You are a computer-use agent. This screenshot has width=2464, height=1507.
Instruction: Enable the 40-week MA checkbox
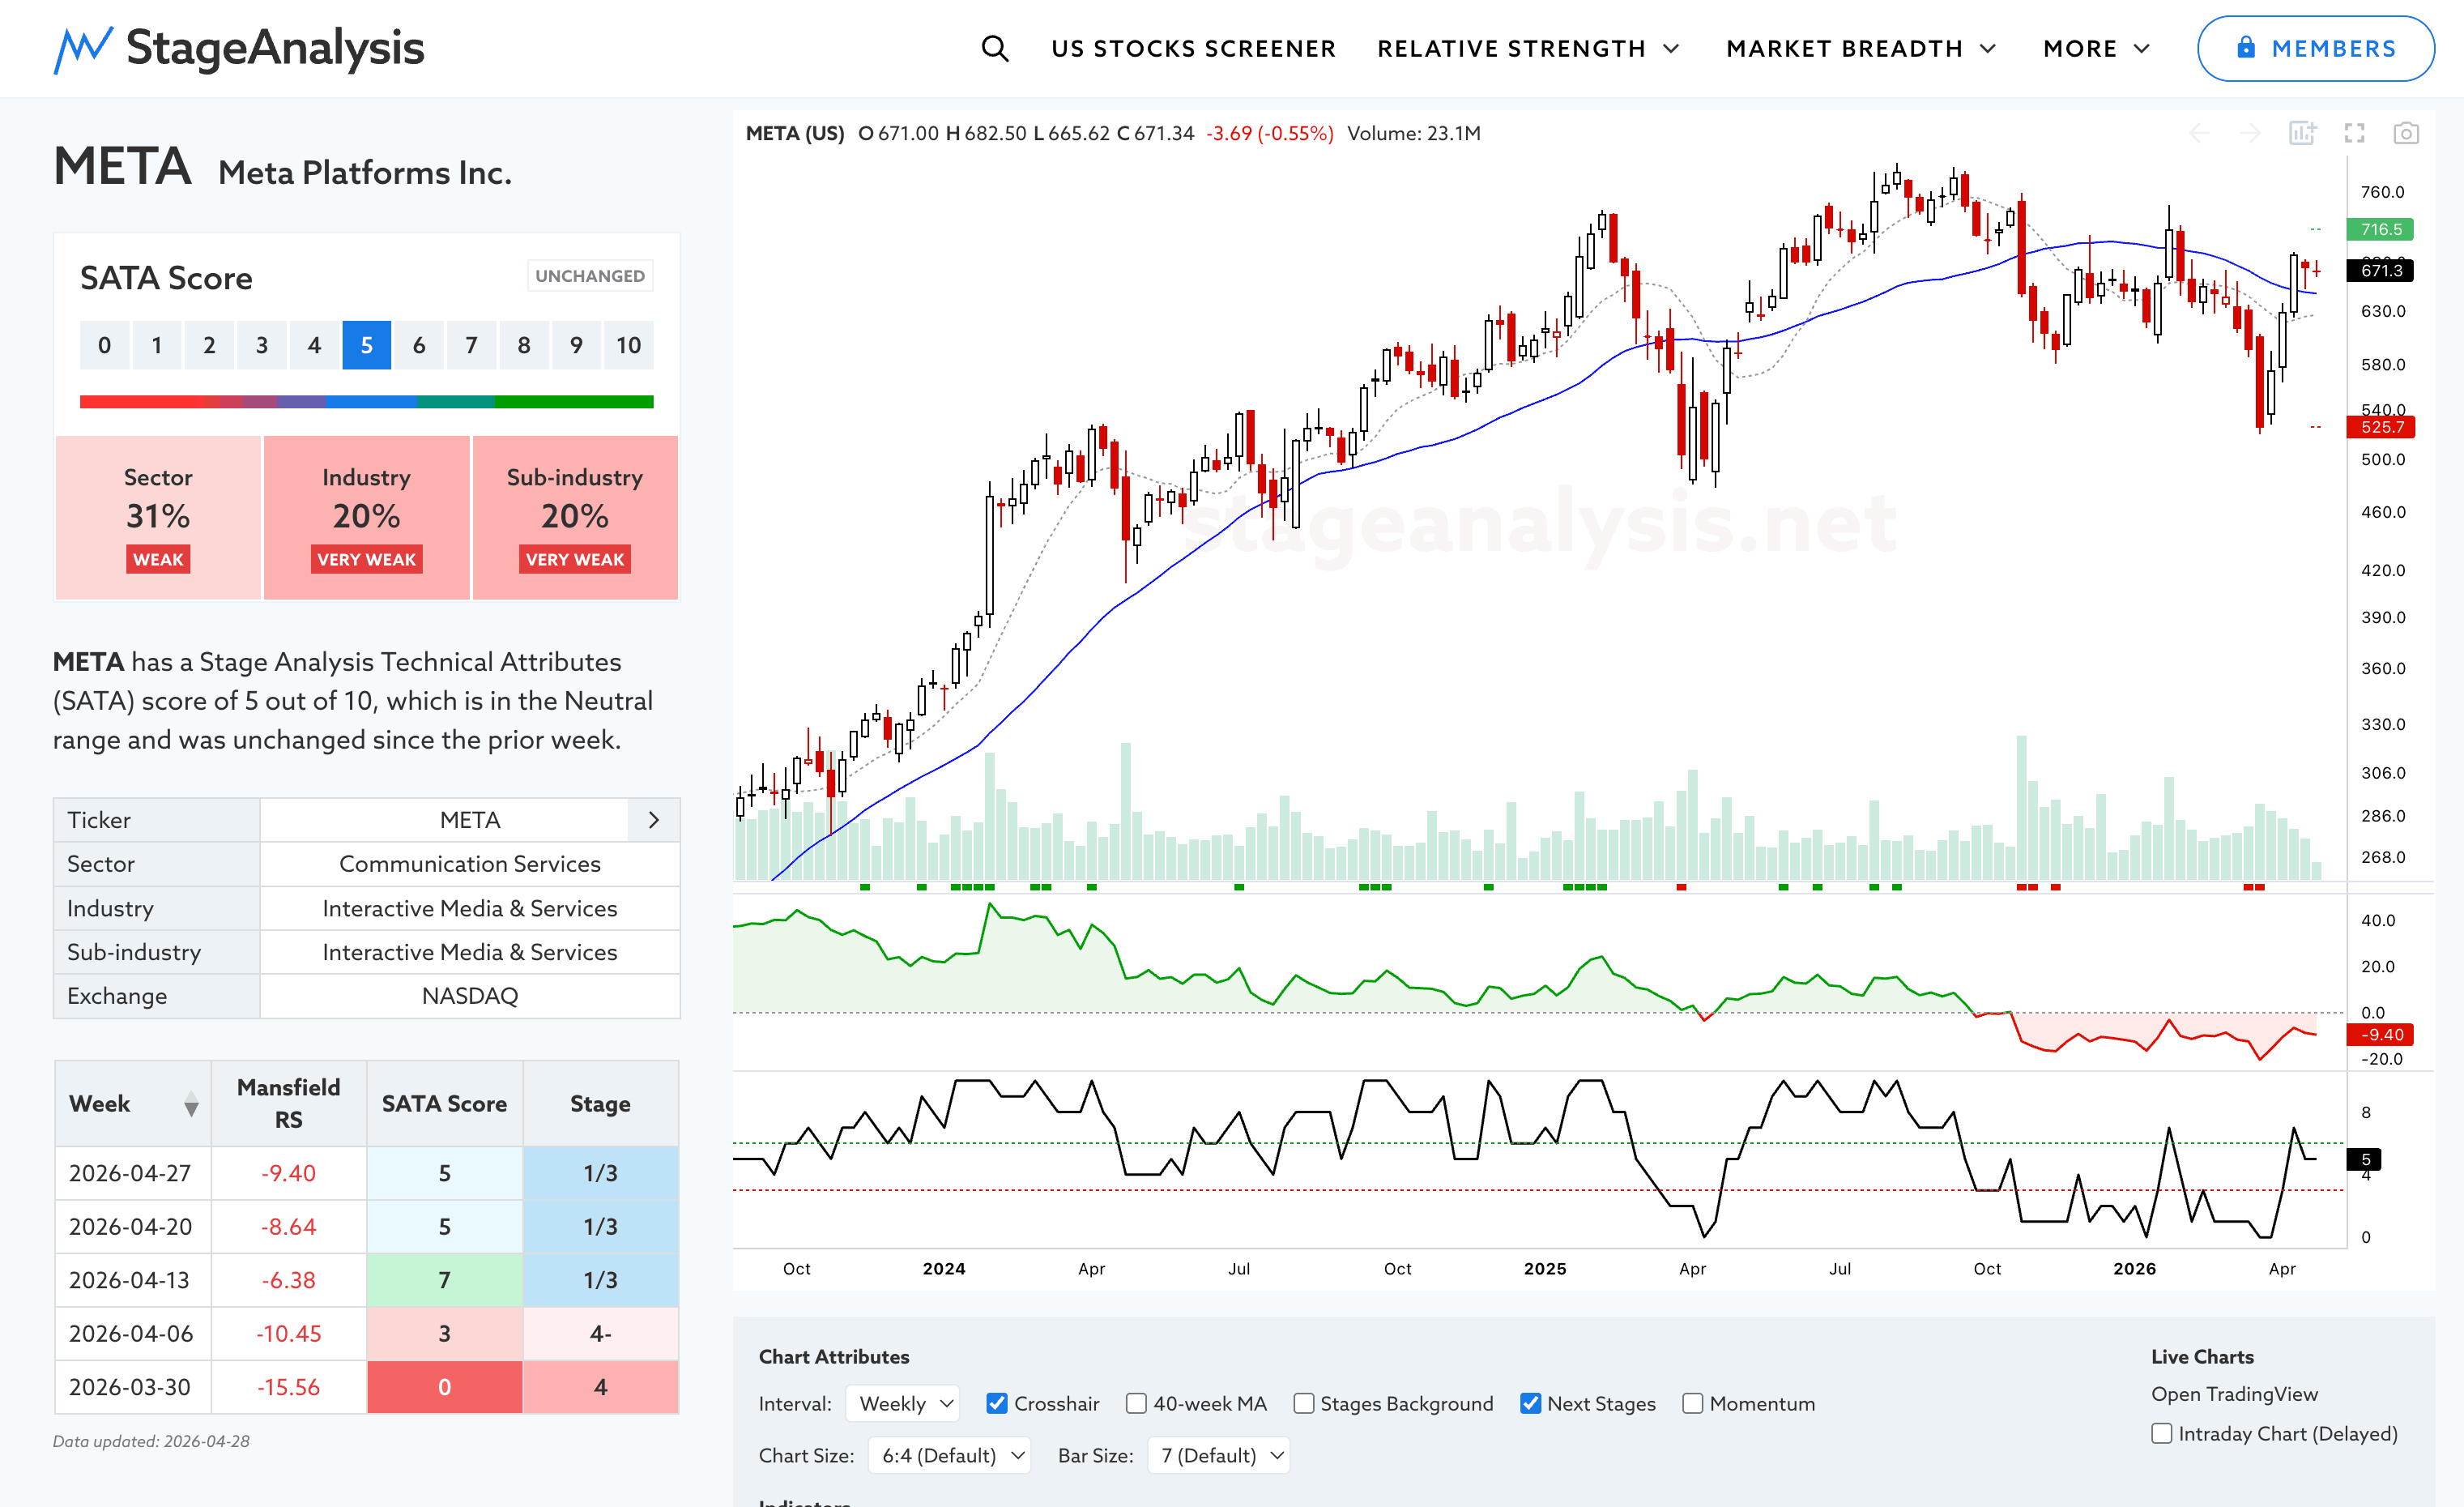(x=1136, y=1403)
